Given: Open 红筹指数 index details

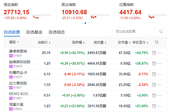Looking at the screenshot, I should pyautogui.click(x=127, y=5).
